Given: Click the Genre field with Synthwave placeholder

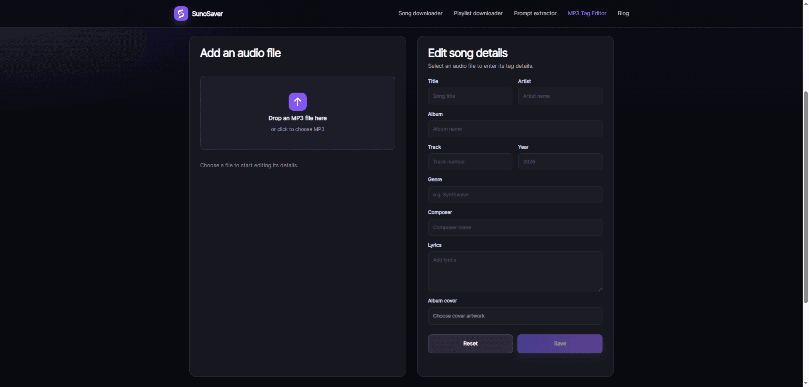Looking at the screenshot, I should click(515, 195).
